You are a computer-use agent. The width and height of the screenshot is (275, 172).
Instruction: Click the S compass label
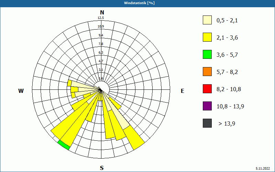pyautogui.click(x=102, y=168)
